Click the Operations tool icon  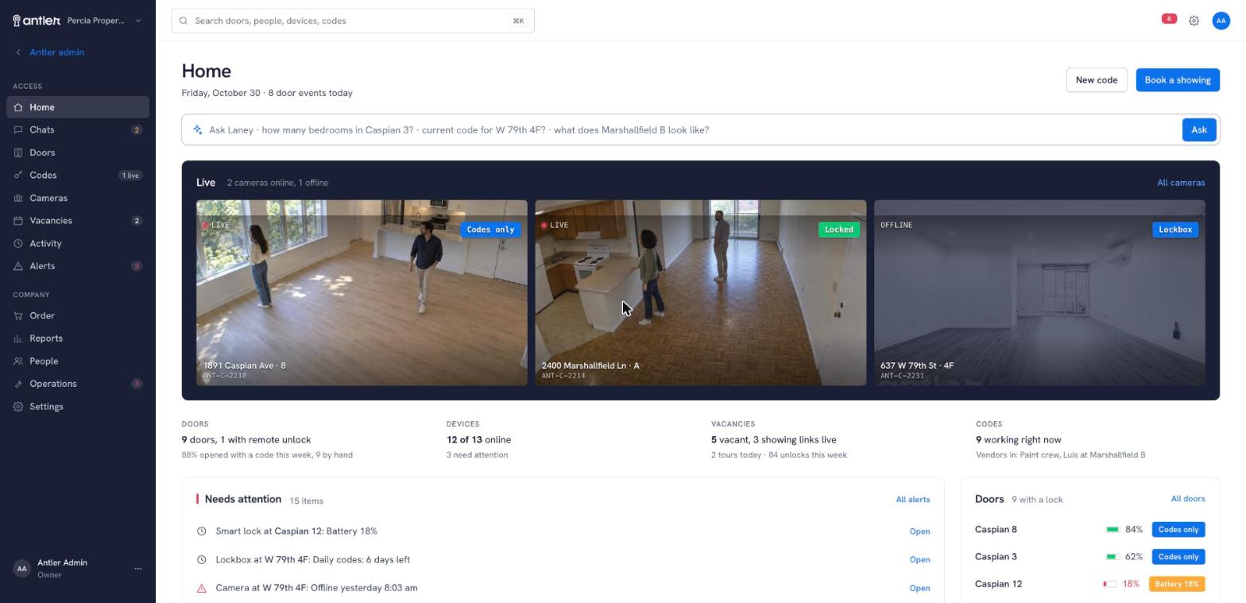point(18,384)
